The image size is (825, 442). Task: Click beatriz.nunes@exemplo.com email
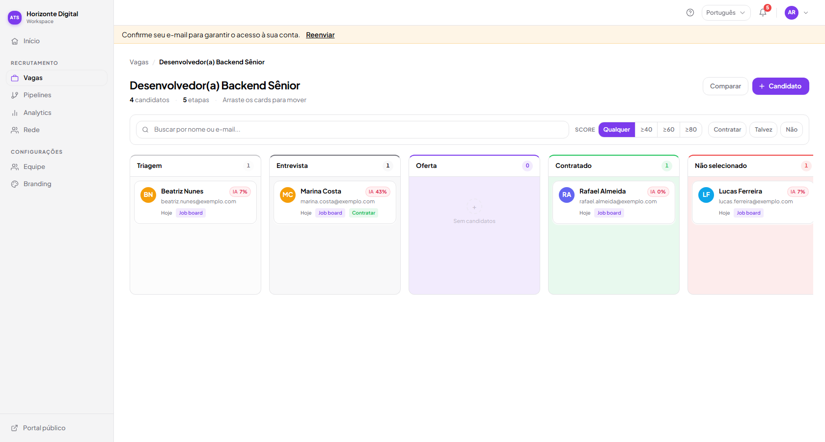coord(198,201)
